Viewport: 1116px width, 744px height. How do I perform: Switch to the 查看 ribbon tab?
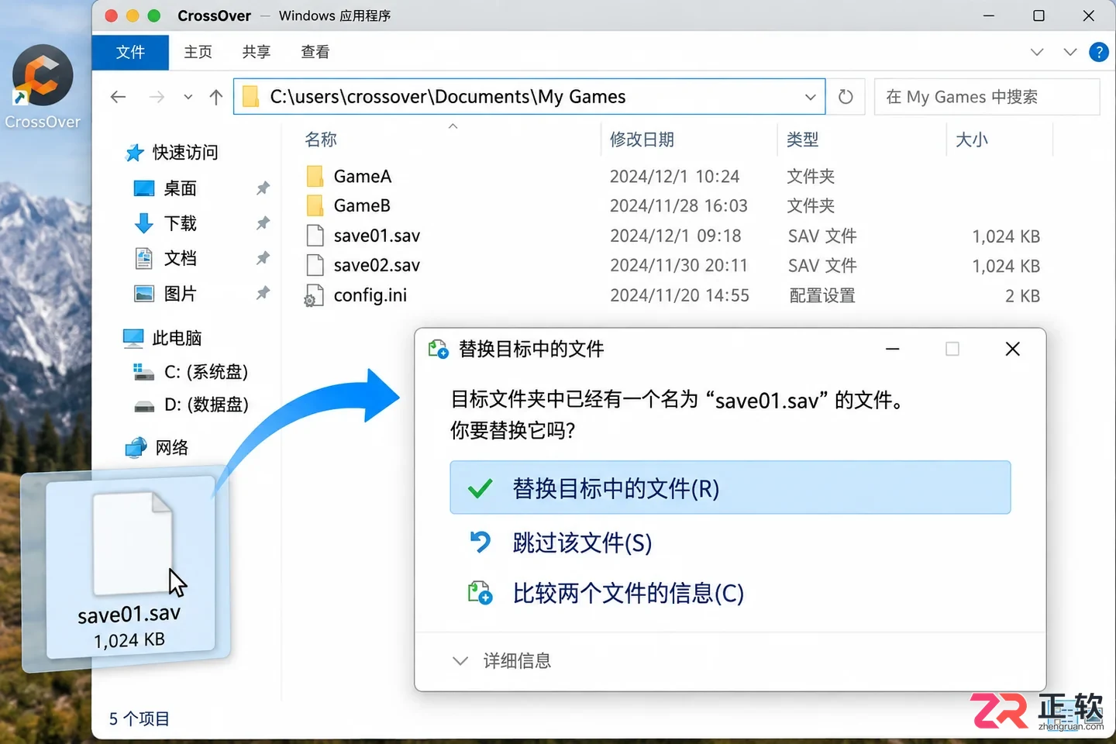click(315, 52)
